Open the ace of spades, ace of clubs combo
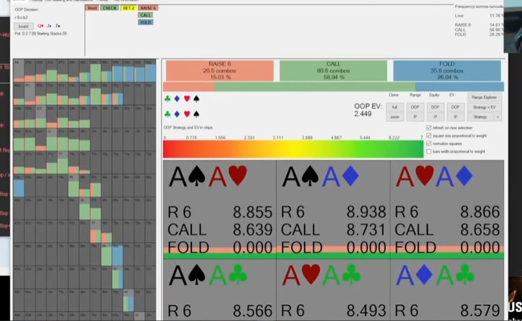The height and width of the screenshot is (321, 522). point(220,290)
